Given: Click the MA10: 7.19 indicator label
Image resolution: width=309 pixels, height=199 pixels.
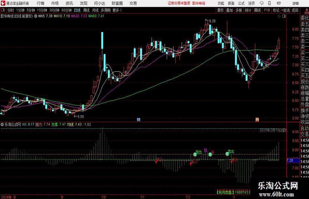Looking at the screenshot, I should (x=62, y=16).
